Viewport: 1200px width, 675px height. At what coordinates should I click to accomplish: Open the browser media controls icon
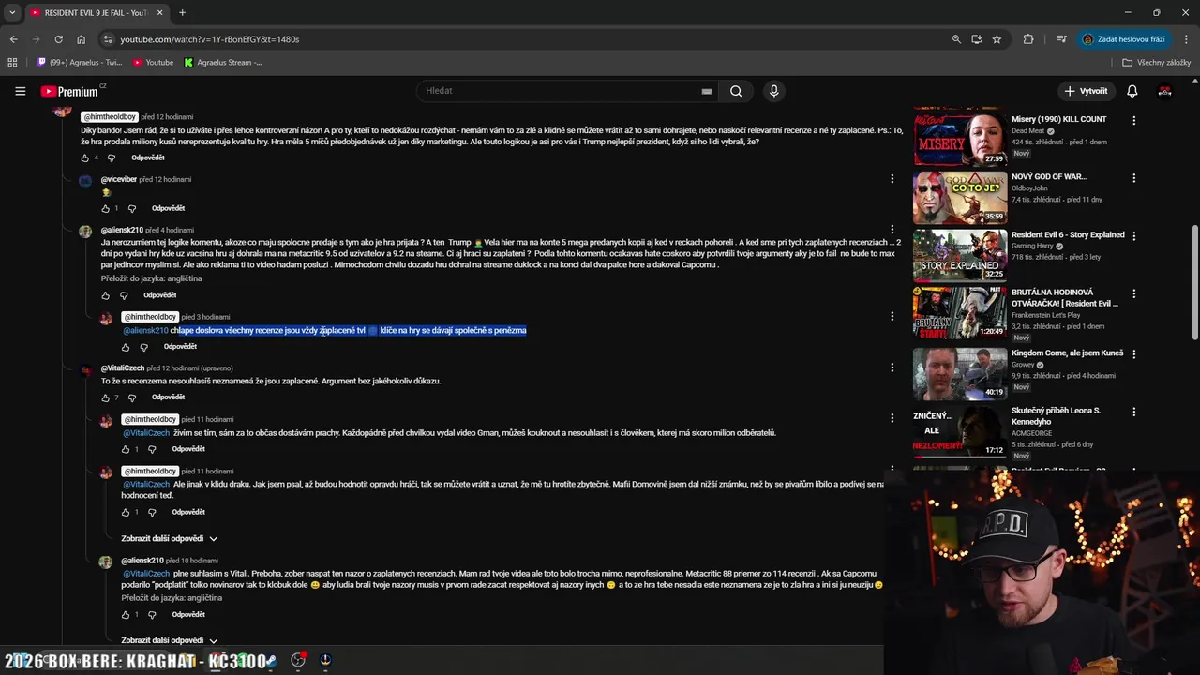[x=1061, y=39]
